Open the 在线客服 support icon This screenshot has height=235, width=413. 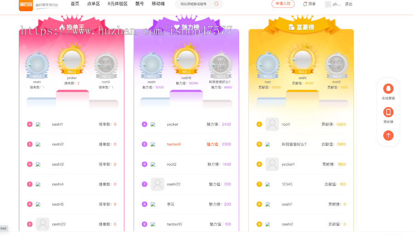388,89
